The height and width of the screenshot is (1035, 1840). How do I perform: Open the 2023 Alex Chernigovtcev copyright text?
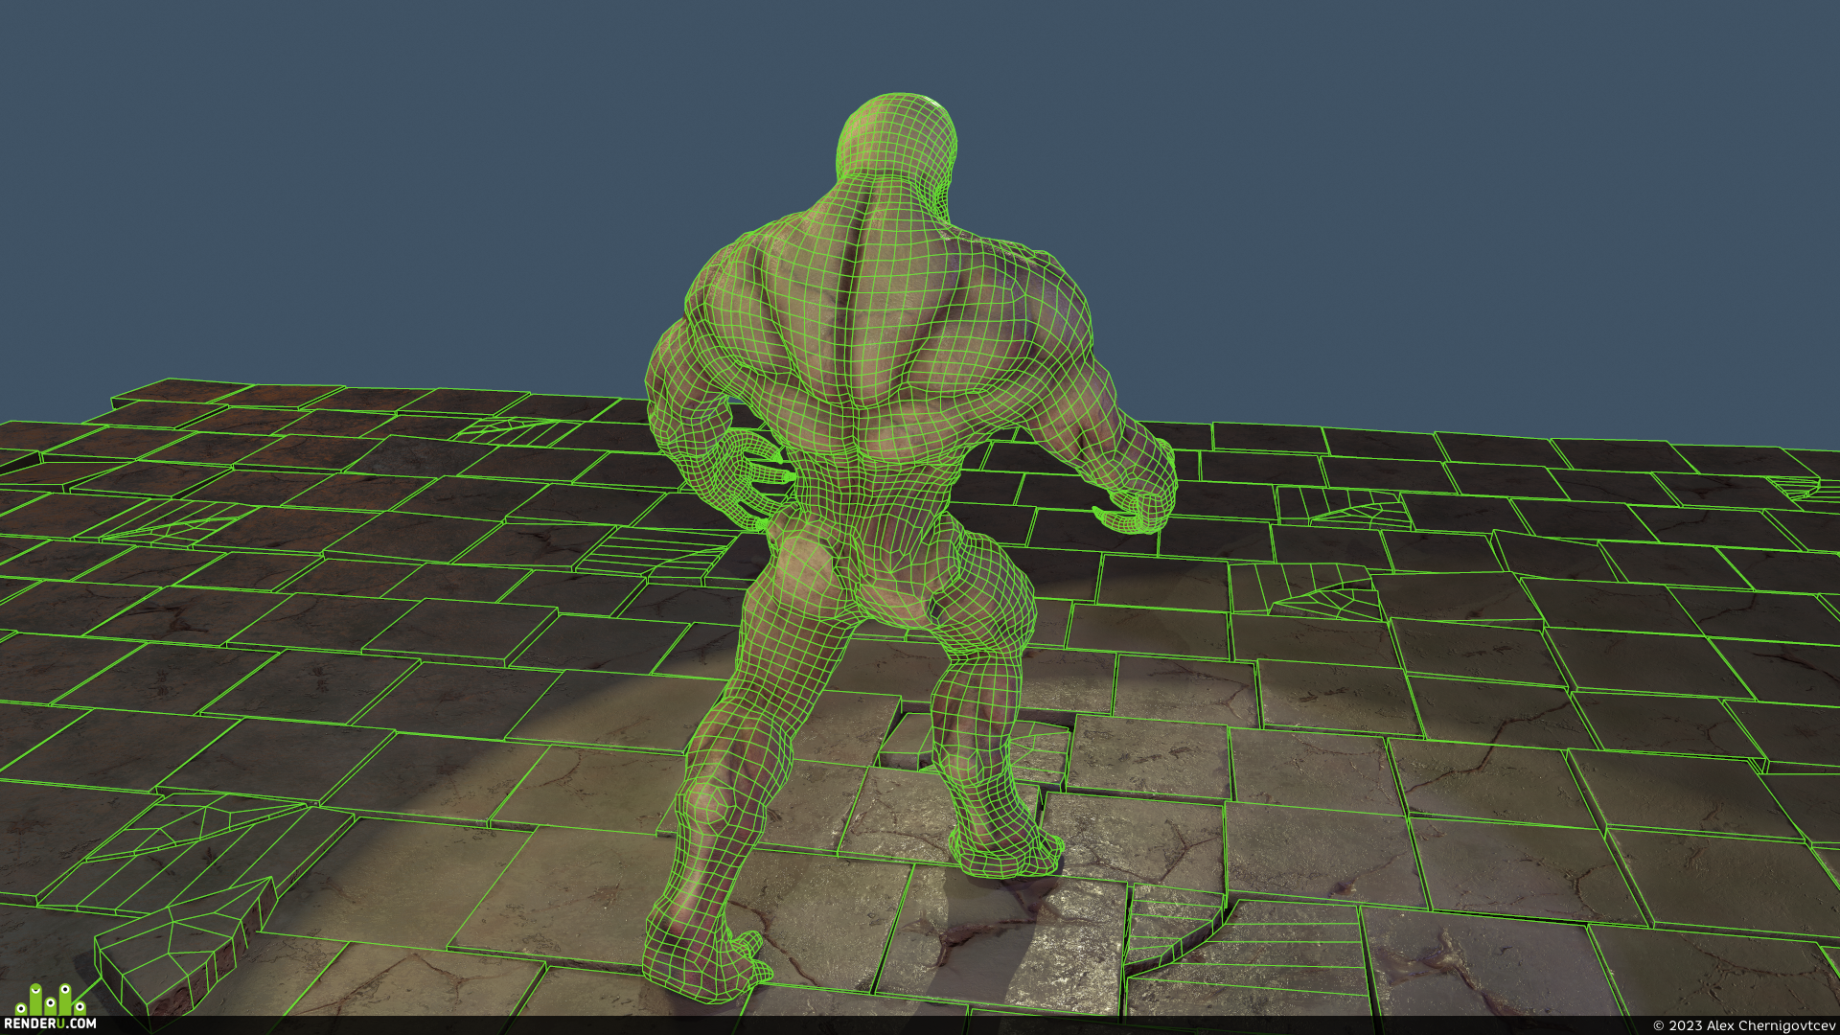coord(1744,1025)
